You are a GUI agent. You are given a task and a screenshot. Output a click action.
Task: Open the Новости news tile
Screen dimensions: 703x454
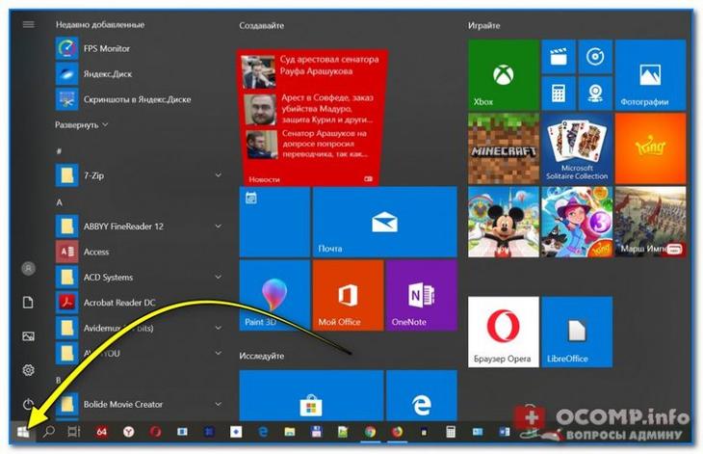click(x=311, y=117)
